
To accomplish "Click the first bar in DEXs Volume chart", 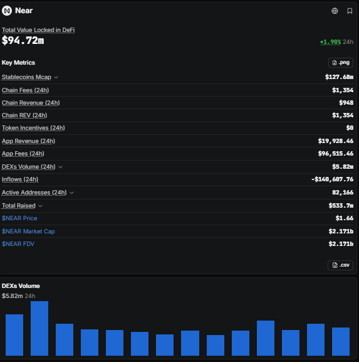I will pos(14,335).
